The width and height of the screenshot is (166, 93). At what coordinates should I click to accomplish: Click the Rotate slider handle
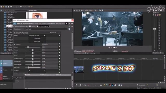[33, 50]
